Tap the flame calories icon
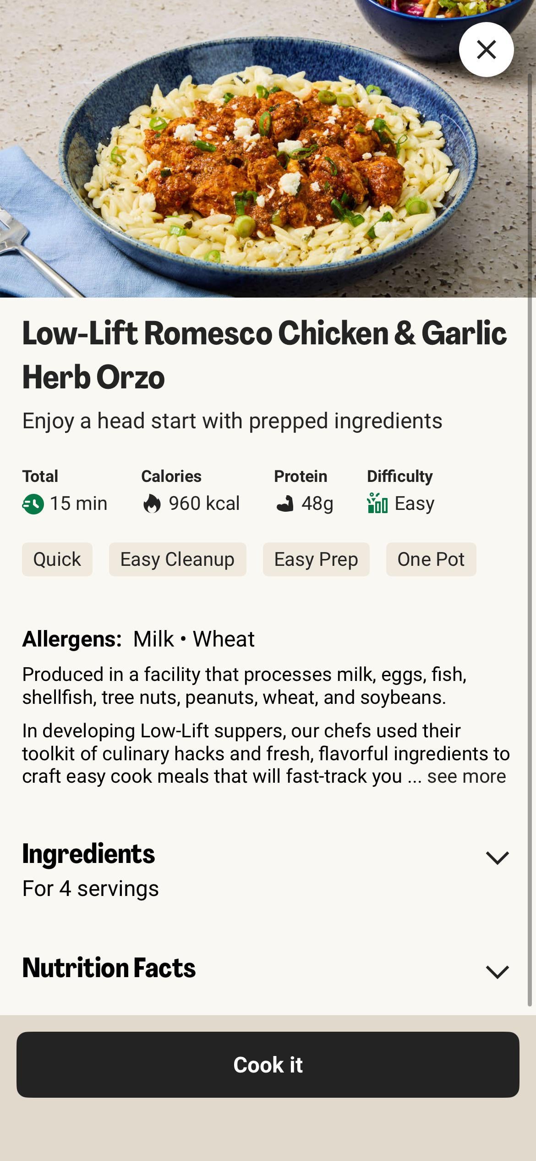Viewport: 536px width, 1161px height. coord(152,504)
